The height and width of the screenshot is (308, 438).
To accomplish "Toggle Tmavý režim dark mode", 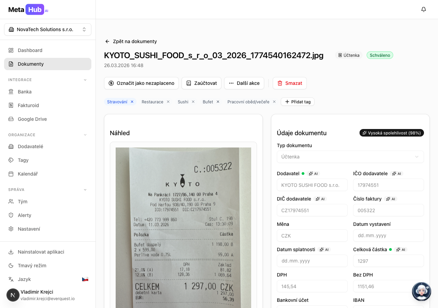I will (x=10, y=265).
